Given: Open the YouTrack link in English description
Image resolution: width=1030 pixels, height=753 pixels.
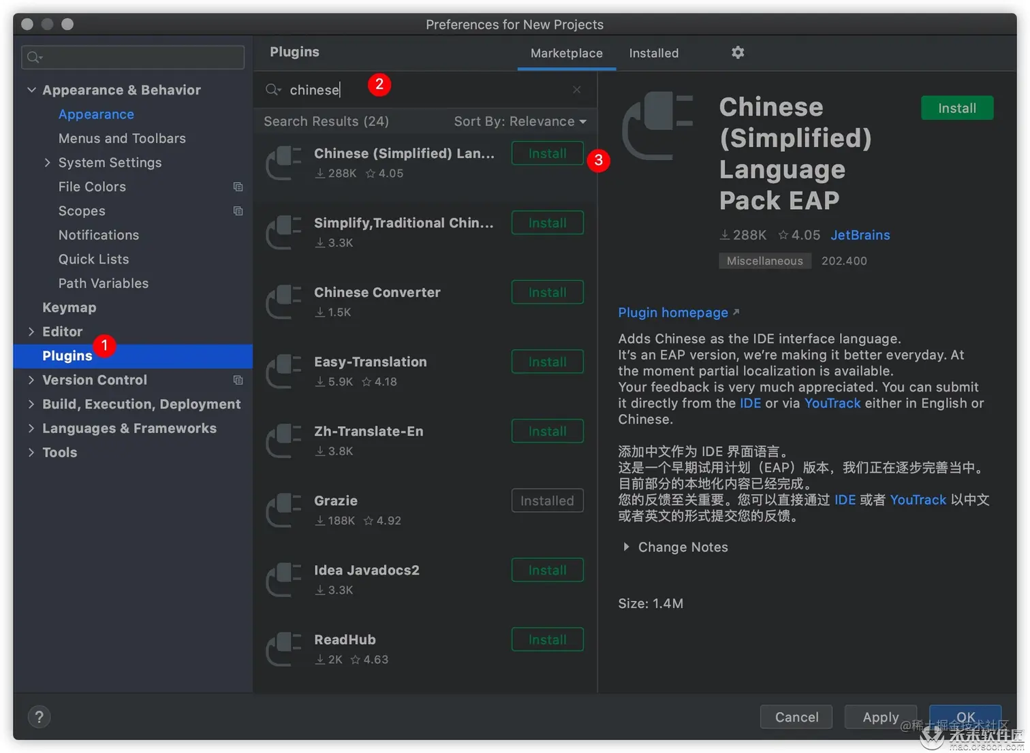Looking at the screenshot, I should (x=832, y=403).
